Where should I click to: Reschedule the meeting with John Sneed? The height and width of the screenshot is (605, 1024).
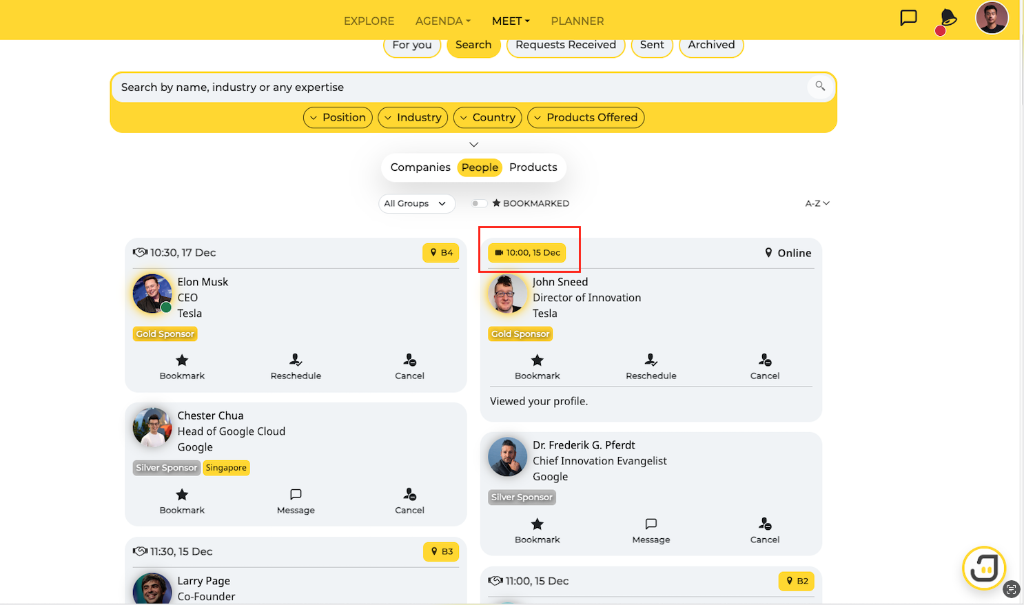tap(651, 367)
